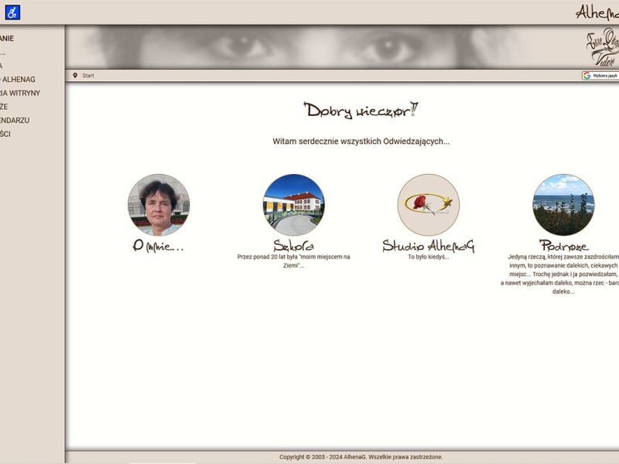
Task: Open the school building circular image
Action: click(x=293, y=205)
